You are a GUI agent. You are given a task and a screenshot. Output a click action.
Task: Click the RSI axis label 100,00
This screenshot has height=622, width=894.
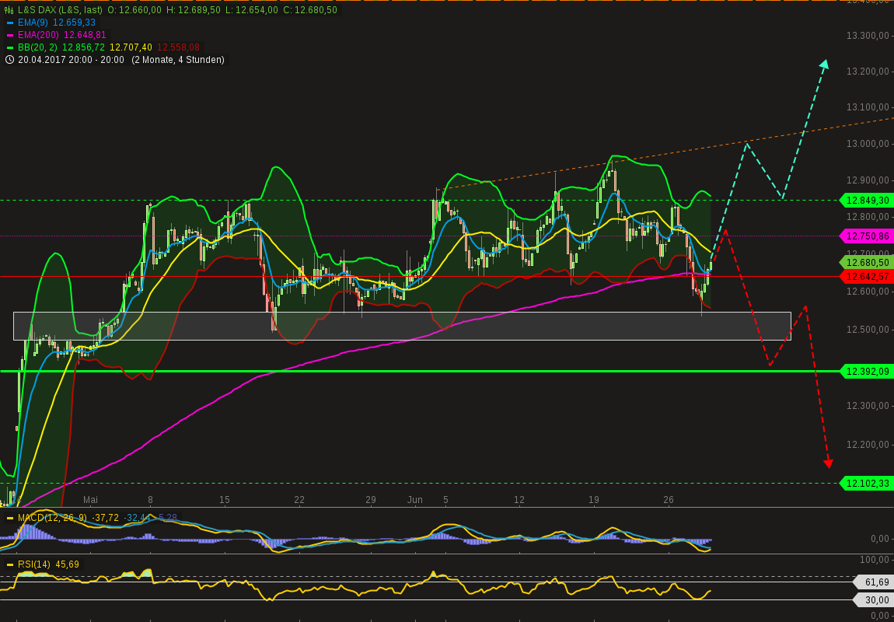pyautogui.click(x=875, y=561)
